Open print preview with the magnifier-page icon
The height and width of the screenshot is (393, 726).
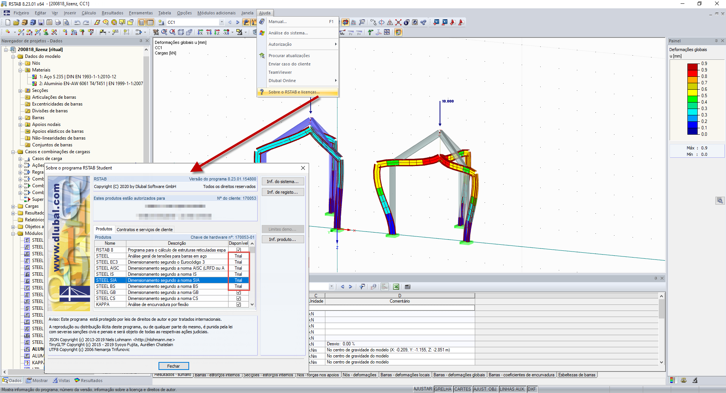66,22
